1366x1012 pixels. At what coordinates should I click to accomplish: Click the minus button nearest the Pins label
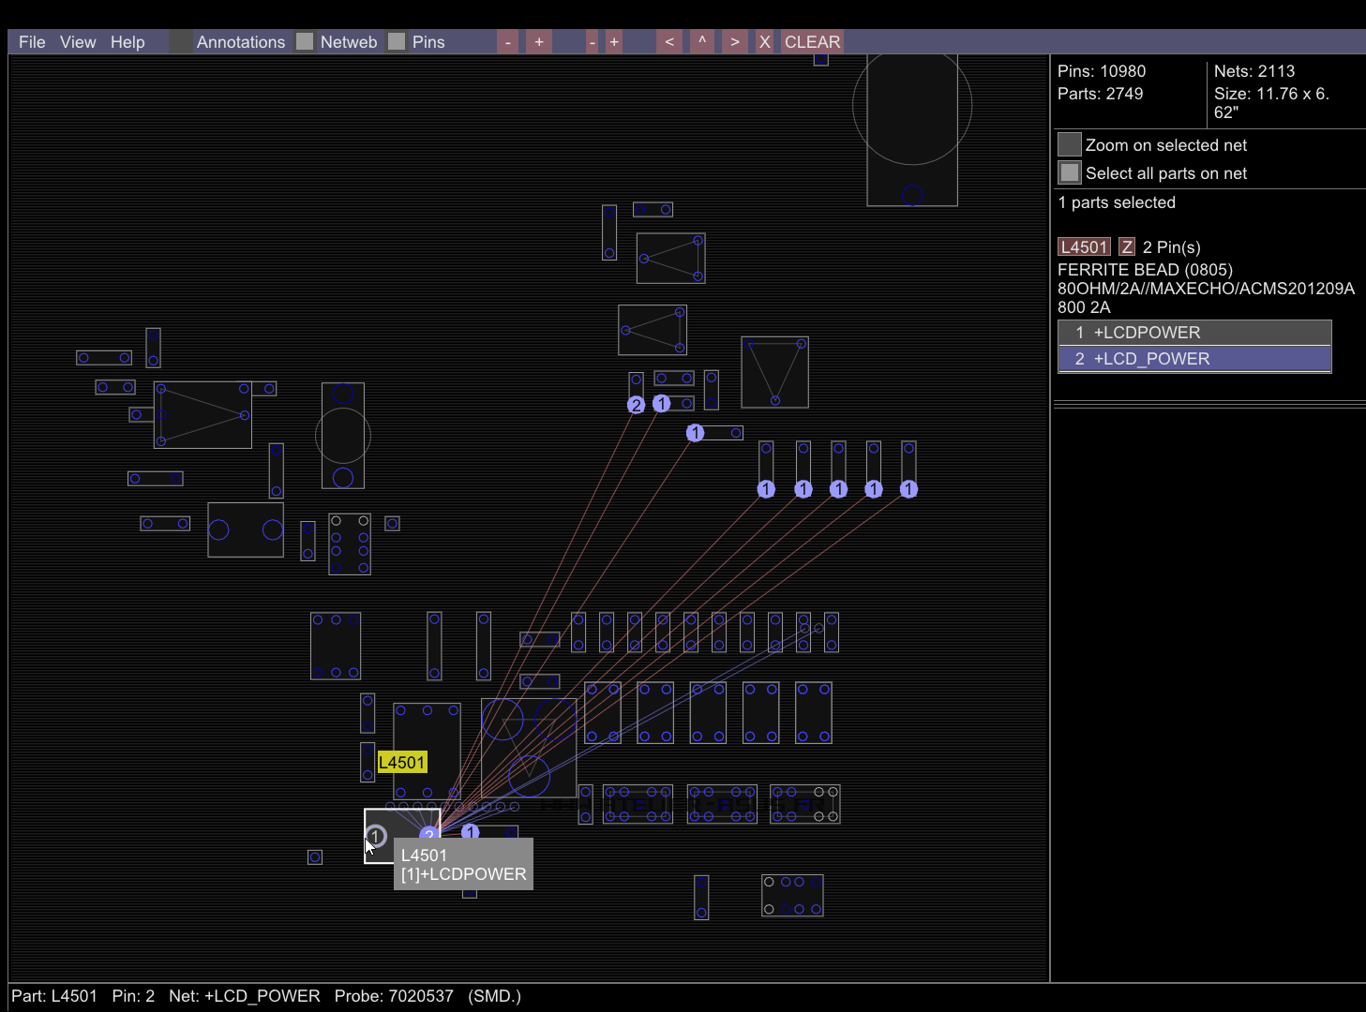coord(508,42)
